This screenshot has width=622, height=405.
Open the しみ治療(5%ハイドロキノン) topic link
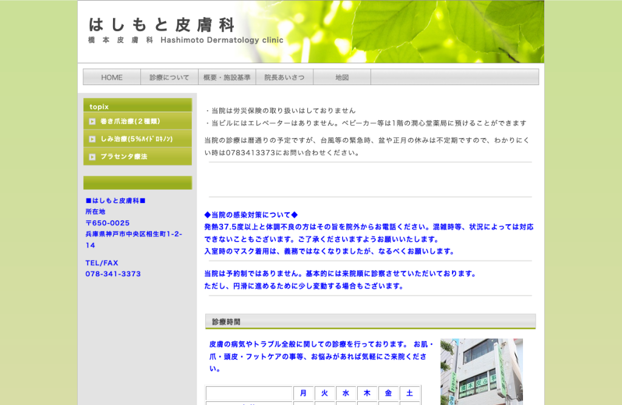(x=138, y=139)
